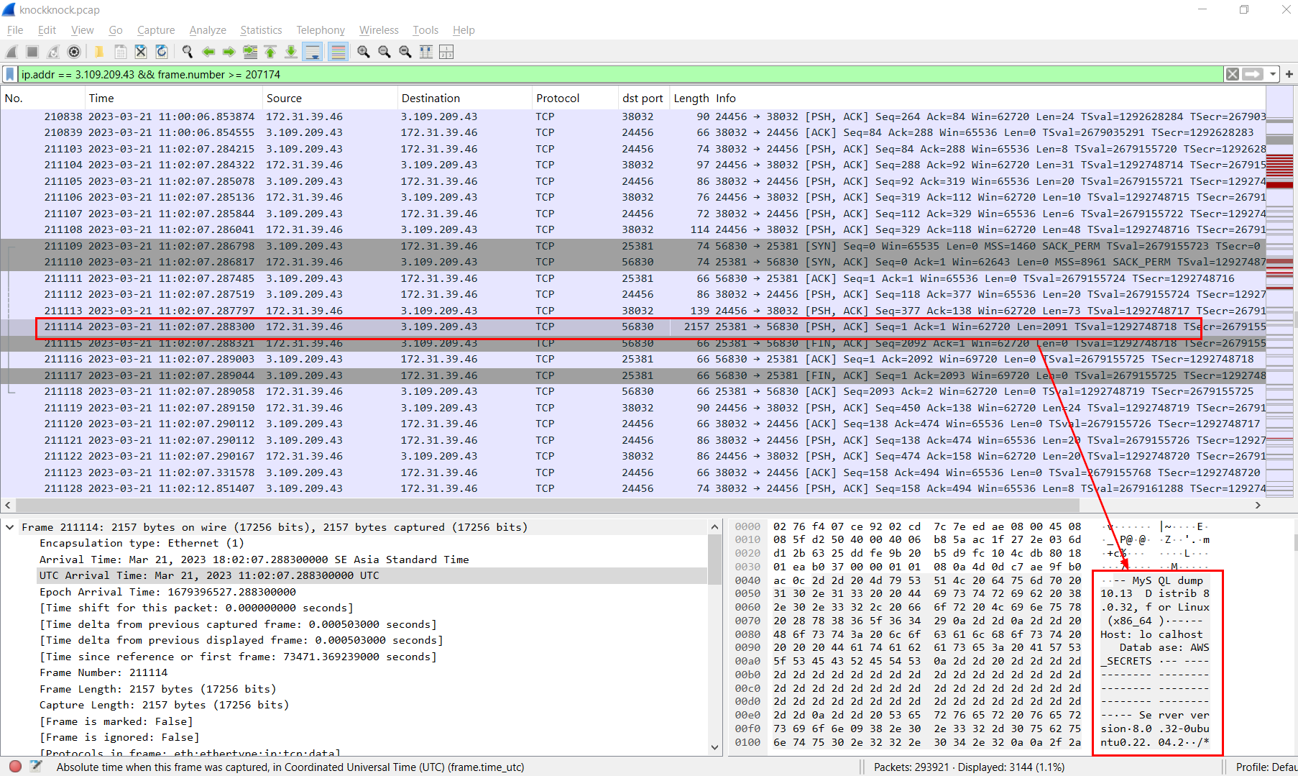Jump to the last packet
Image resolution: width=1298 pixels, height=776 pixels.
(290, 51)
